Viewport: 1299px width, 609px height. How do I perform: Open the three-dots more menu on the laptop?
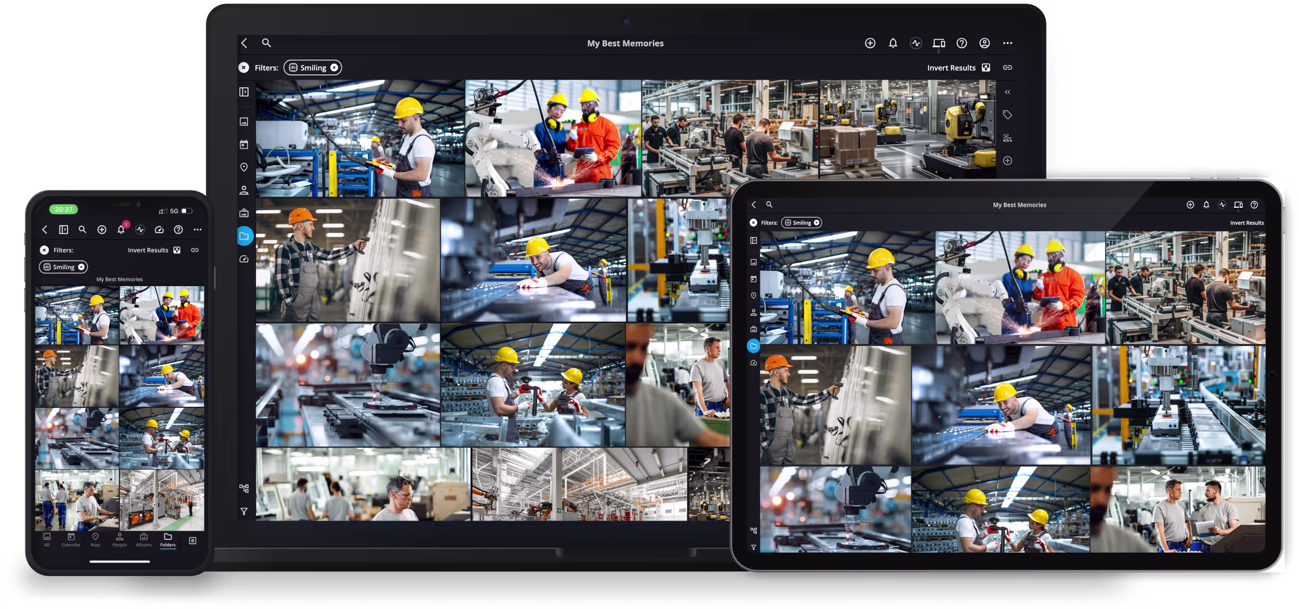coord(1007,43)
